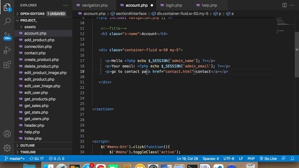Viewport: 299px width, 168px height.
Task: Open the Explorer view in activity bar
Action: click(x=7, y=7)
